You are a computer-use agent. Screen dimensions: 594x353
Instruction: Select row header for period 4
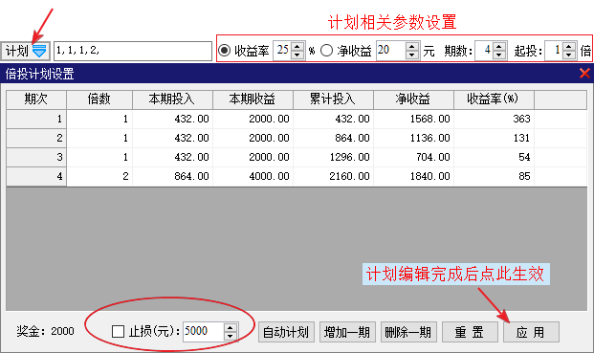point(36,176)
